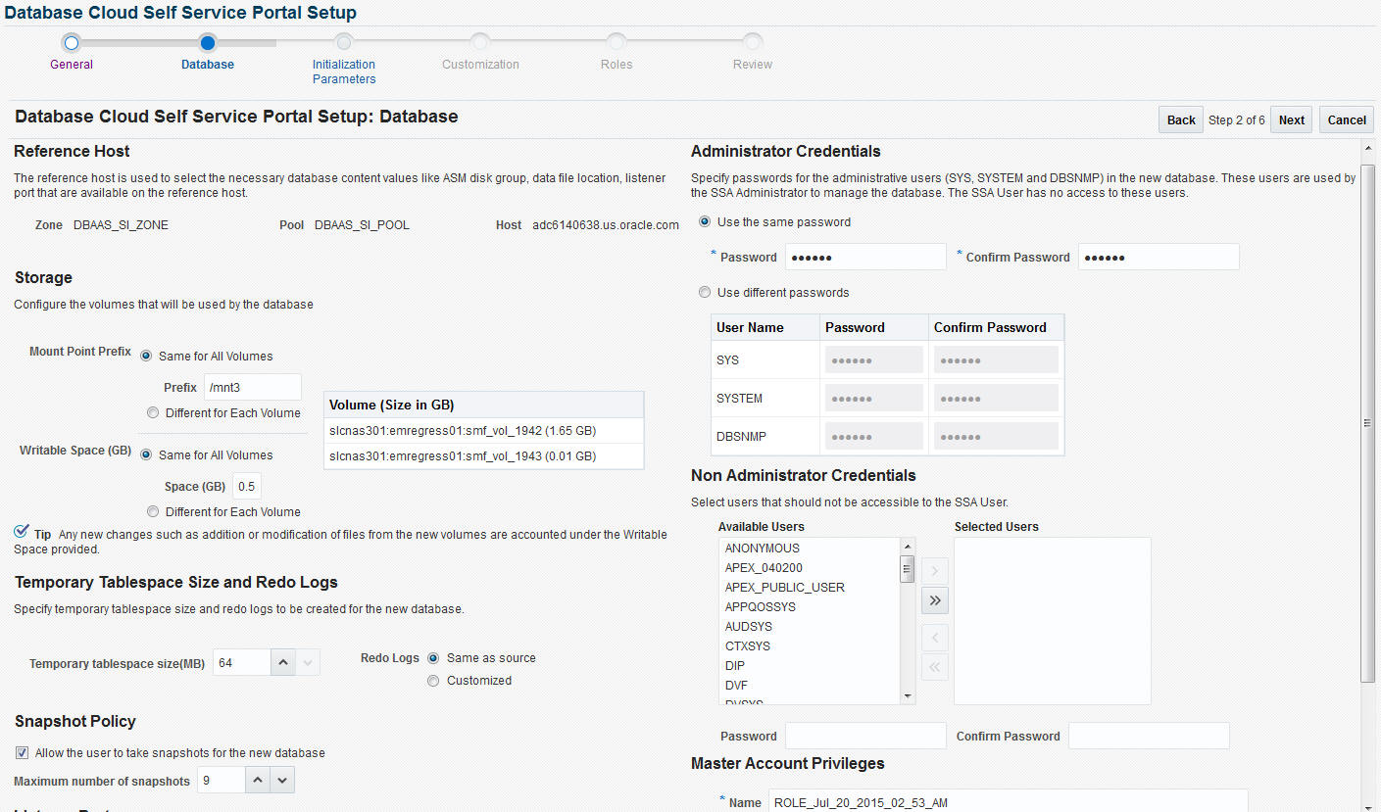Remove all users with double left arrow
The image size is (1381, 812).
coord(935,667)
